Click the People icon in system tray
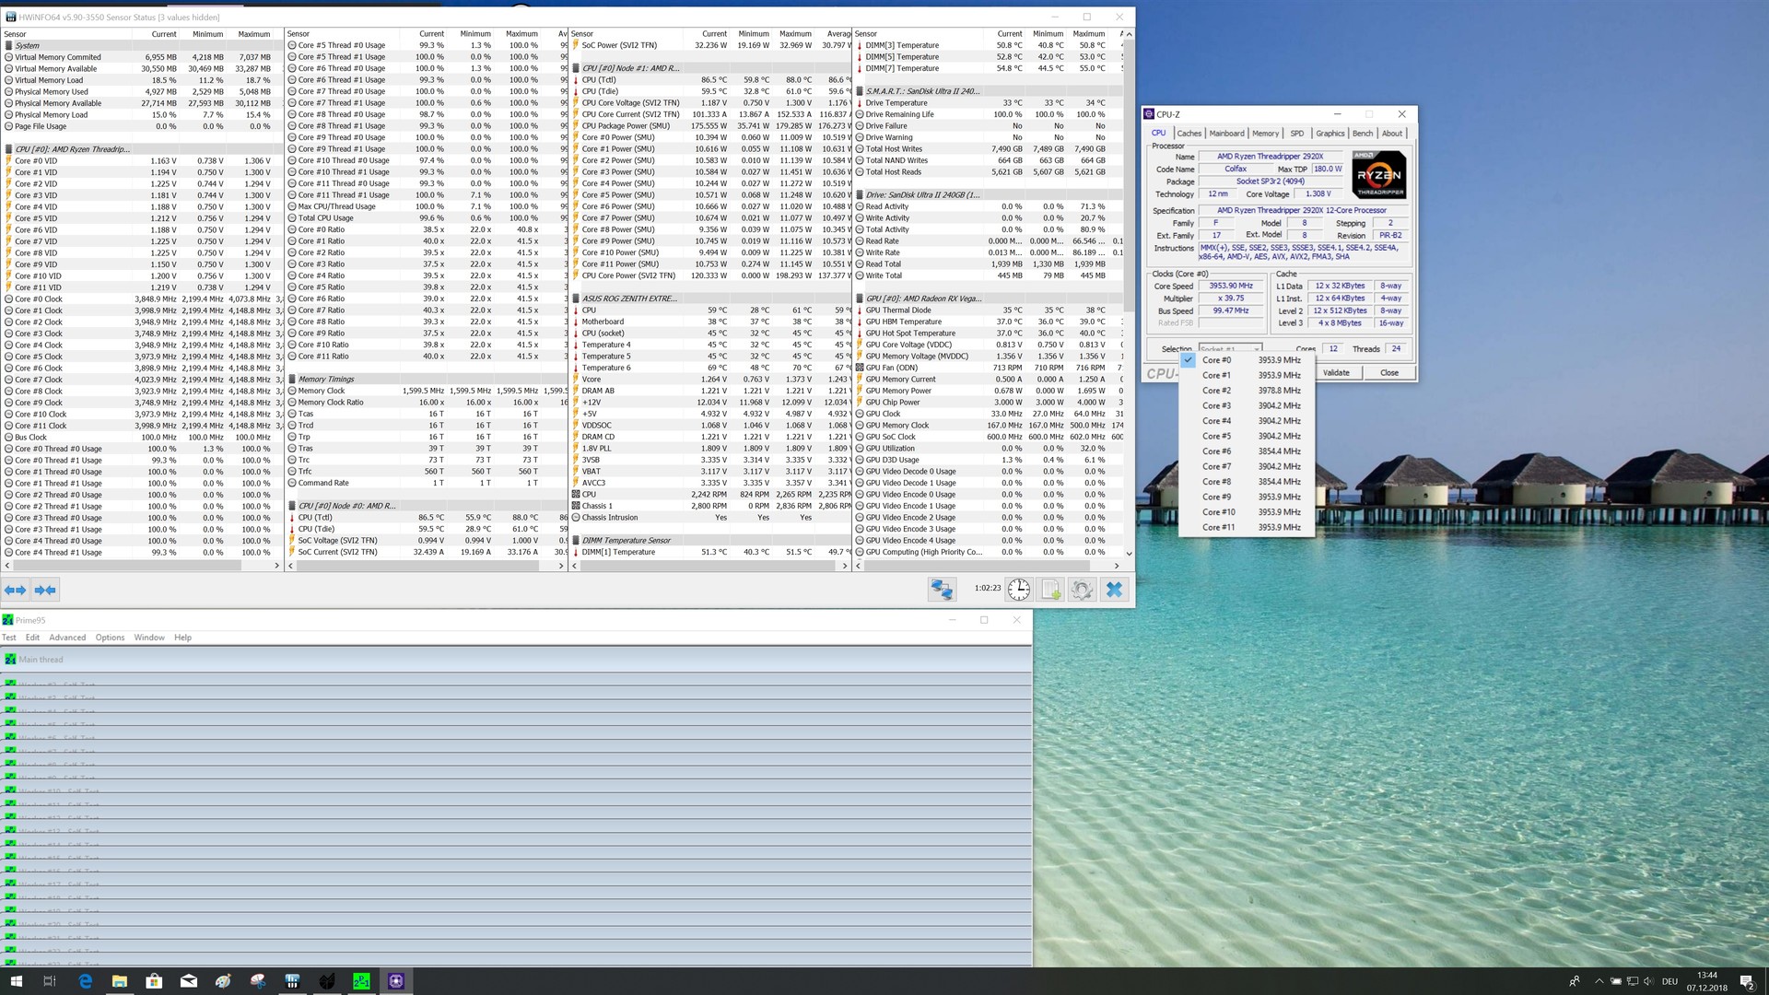This screenshot has height=995, width=1769. tap(1574, 981)
